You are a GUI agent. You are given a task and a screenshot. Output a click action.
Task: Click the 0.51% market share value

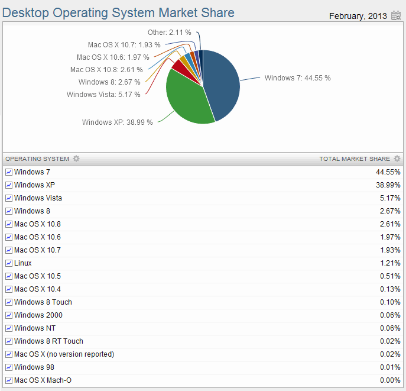pos(390,276)
